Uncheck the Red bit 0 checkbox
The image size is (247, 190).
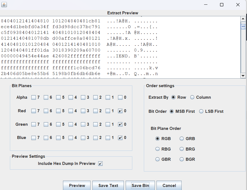click(x=120, y=111)
